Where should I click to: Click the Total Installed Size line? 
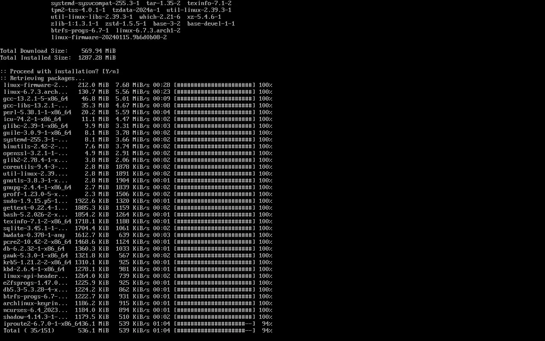[x=58, y=58]
